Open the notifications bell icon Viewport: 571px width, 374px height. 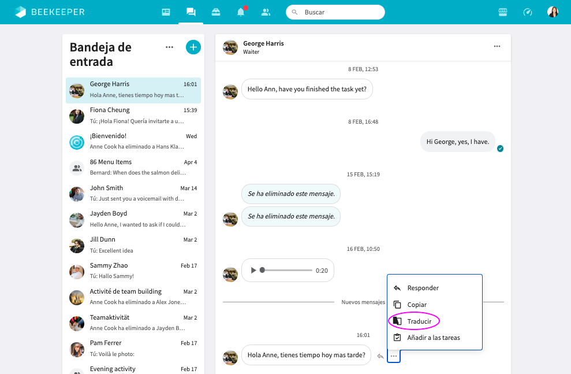click(241, 12)
